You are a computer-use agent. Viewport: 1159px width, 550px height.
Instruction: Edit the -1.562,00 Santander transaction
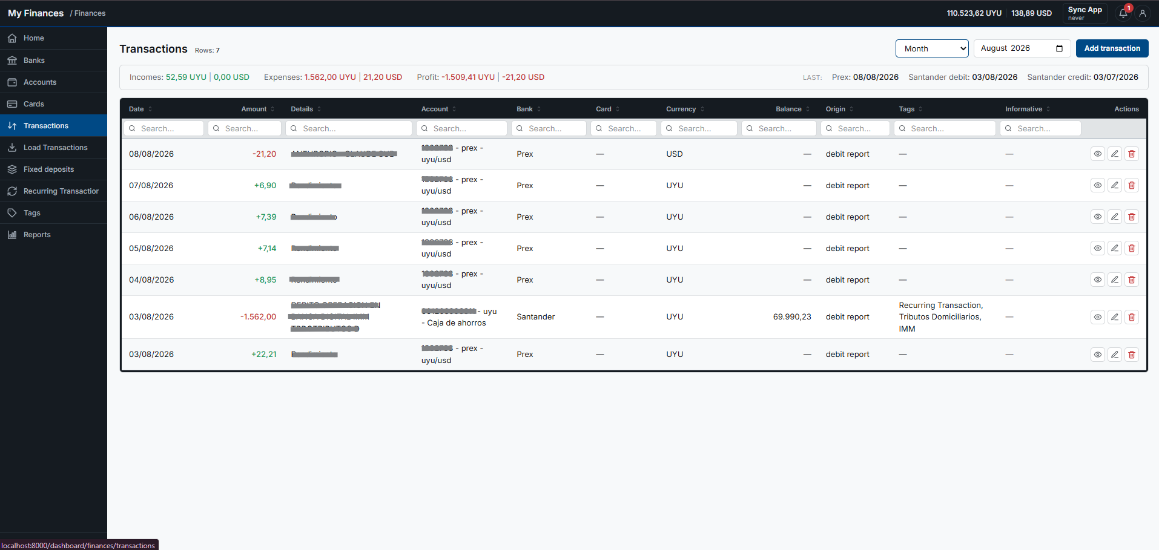pos(1115,317)
